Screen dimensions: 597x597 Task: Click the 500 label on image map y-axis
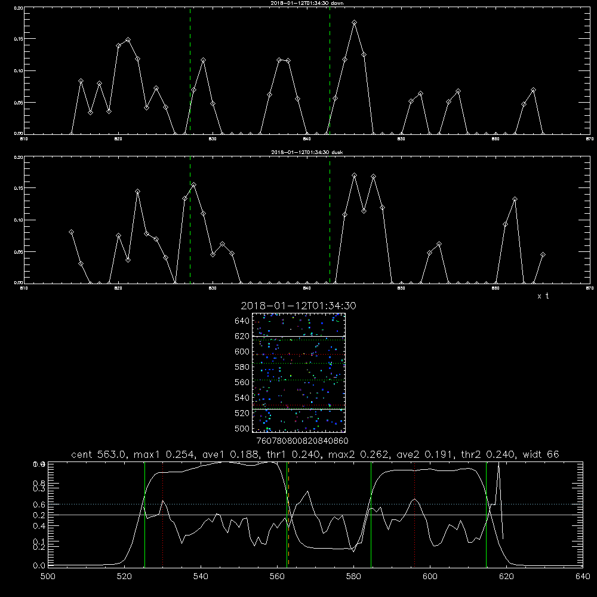click(242, 429)
